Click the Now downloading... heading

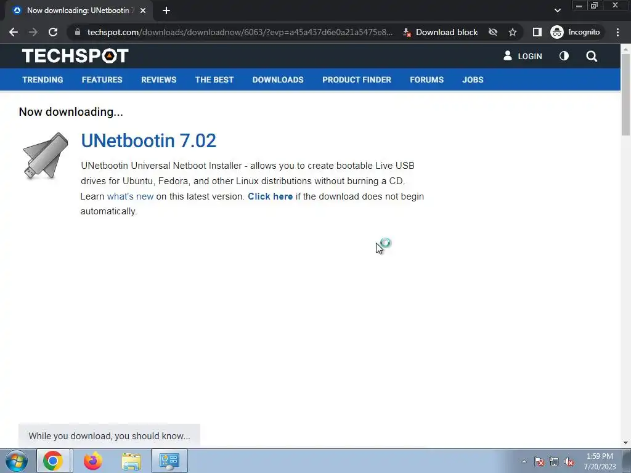point(71,111)
